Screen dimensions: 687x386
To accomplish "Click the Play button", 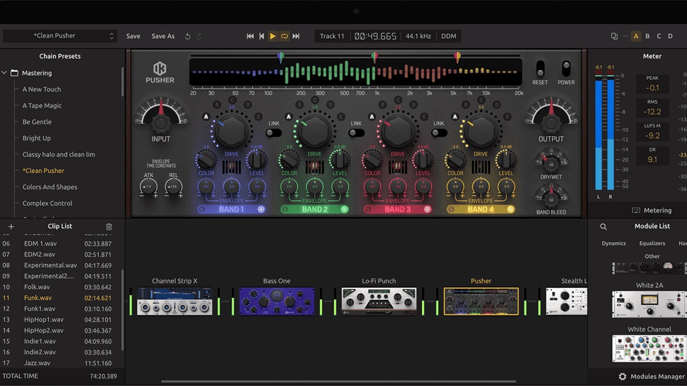I will pyautogui.click(x=273, y=36).
